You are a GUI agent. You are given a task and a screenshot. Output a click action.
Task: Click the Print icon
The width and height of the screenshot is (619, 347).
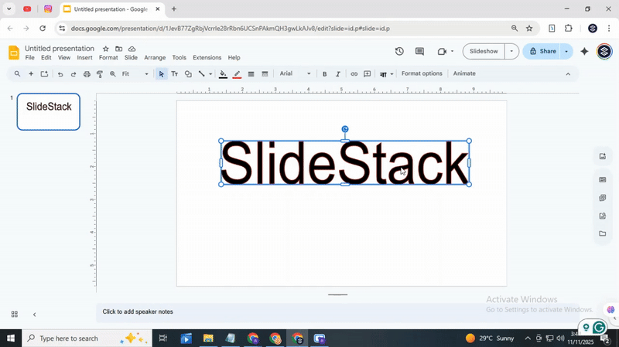[x=87, y=74]
